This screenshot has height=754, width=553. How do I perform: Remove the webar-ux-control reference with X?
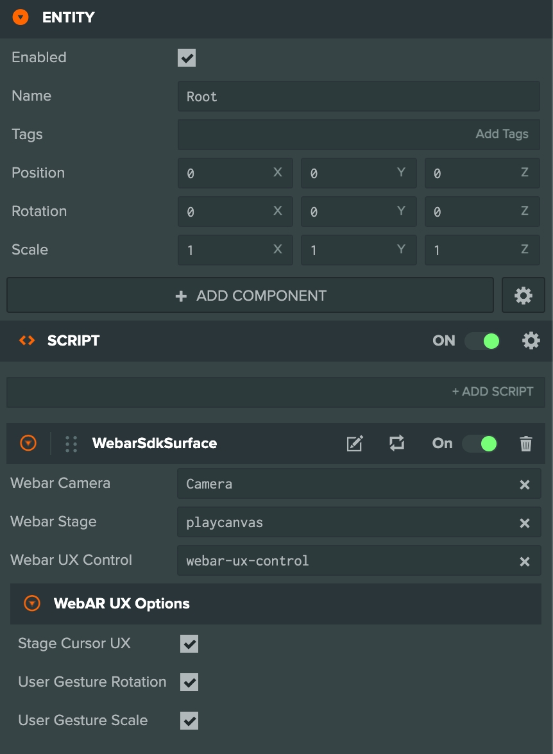pyautogui.click(x=524, y=562)
